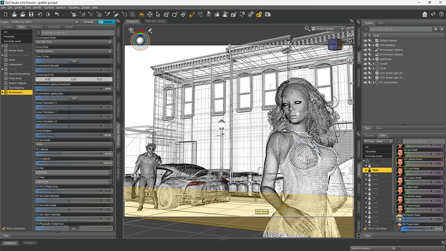Click the Defaults button

[x=89, y=22]
